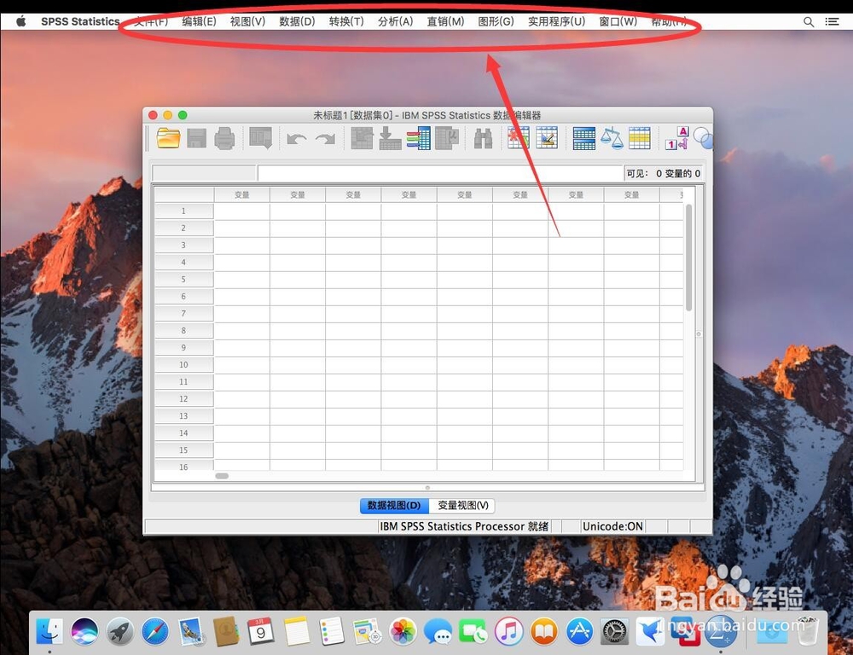Redo the action via the toolbar arrow
Image resolution: width=853 pixels, height=655 pixels.
(325, 139)
